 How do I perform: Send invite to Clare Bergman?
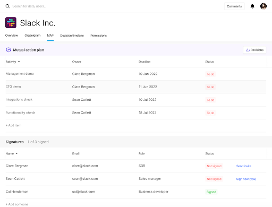[x=244, y=166]
